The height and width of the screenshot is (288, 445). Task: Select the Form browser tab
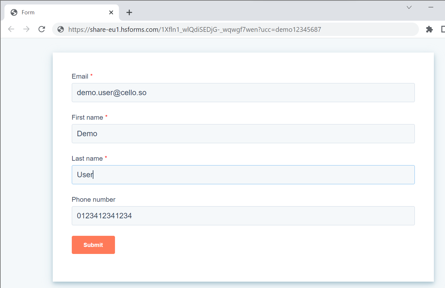click(62, 12)
